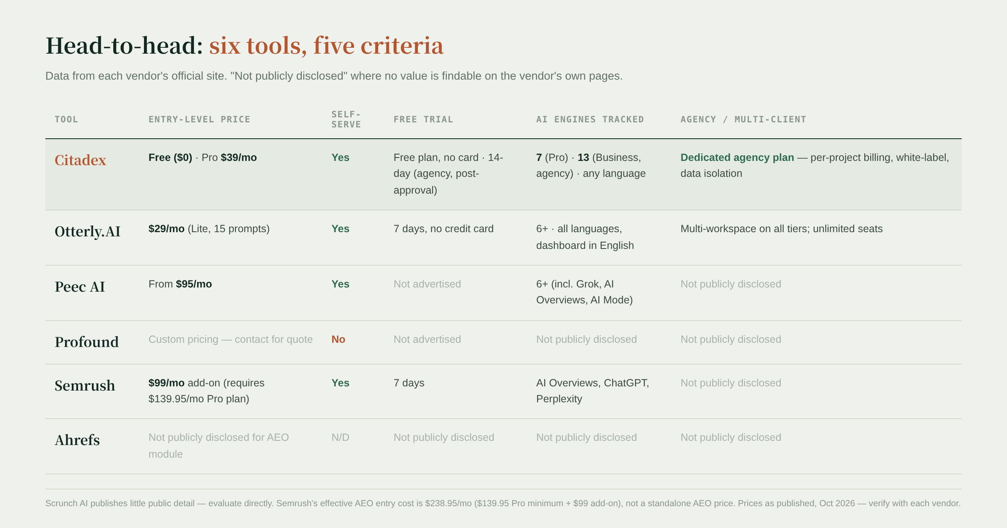Click the 'No' self-serve value for Profound
Image resolution: width=1007 pixels, height=528 pixels.
pyautogui.click(x=338, y=339)
